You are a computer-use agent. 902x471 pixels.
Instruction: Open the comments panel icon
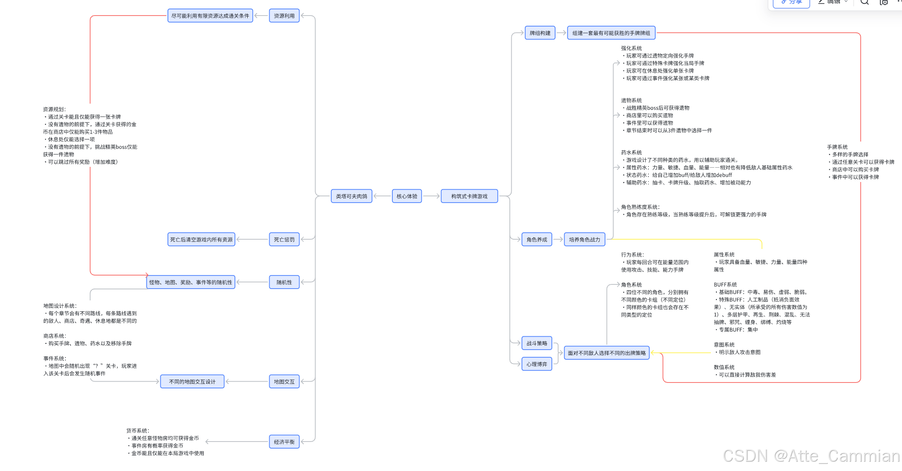pos(883,3)
